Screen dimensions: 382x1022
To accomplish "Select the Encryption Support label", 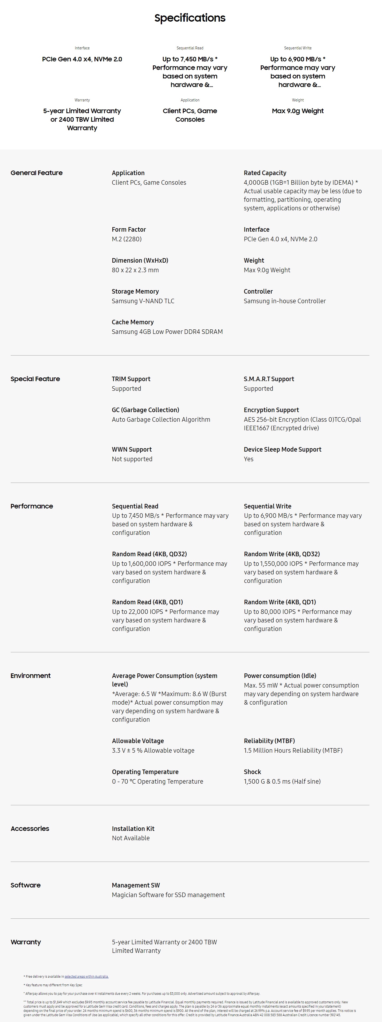I will point(271,410).
